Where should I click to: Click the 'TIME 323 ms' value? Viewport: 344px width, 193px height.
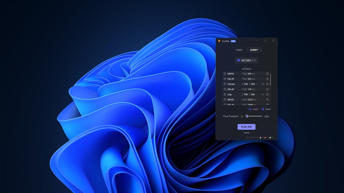[248, 79]
